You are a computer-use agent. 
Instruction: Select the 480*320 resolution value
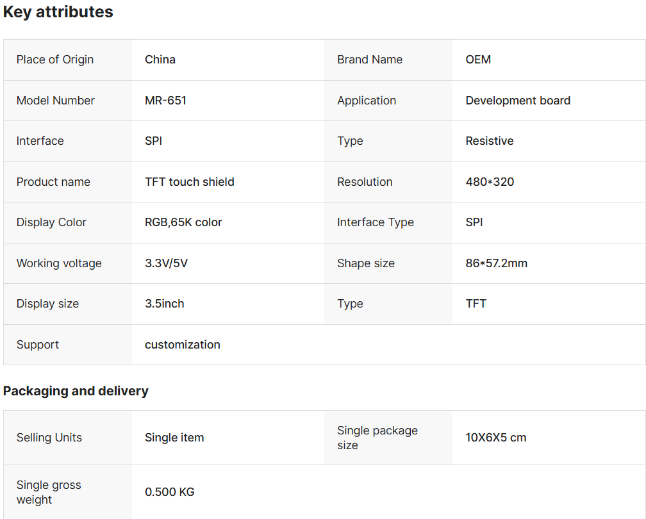click(490, 182)
